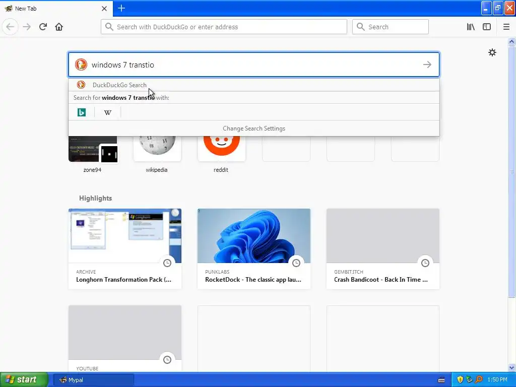Open the wikipedia top site tile
Viewport: 516px width, 387px height.
click(157, 154)
